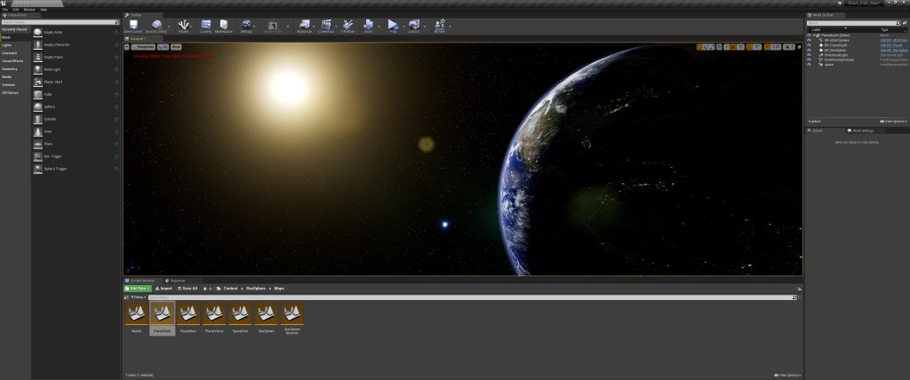The width and height of the screenshot is (910, 380).
Task: Open the Perspective viewport dropdown
Action: point(145,46)
